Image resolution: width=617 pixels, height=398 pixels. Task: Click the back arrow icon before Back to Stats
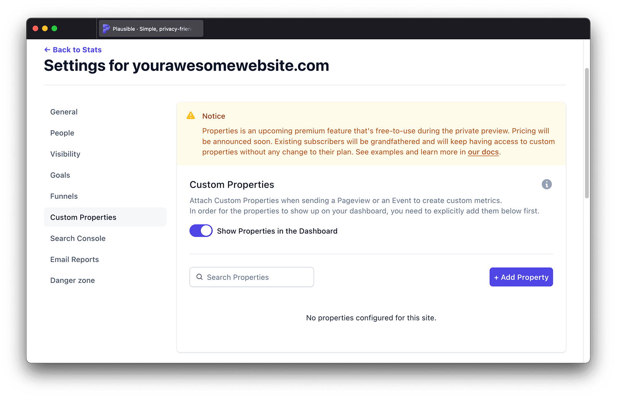coord(47,50)
